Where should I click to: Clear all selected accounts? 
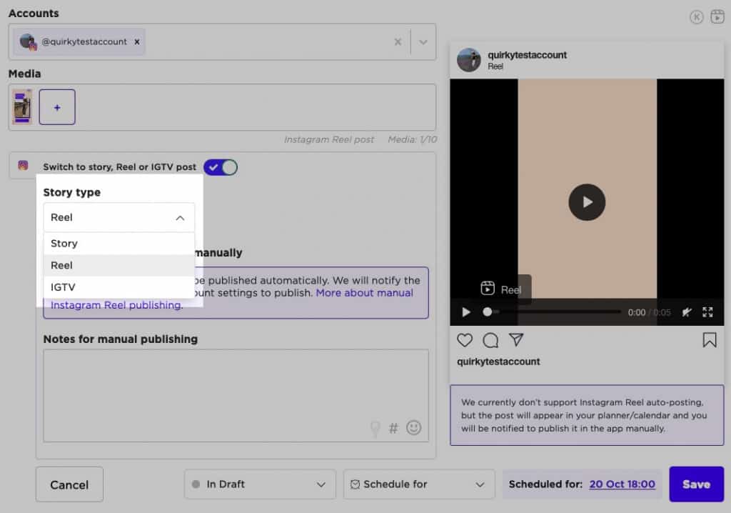click(398, 42)
